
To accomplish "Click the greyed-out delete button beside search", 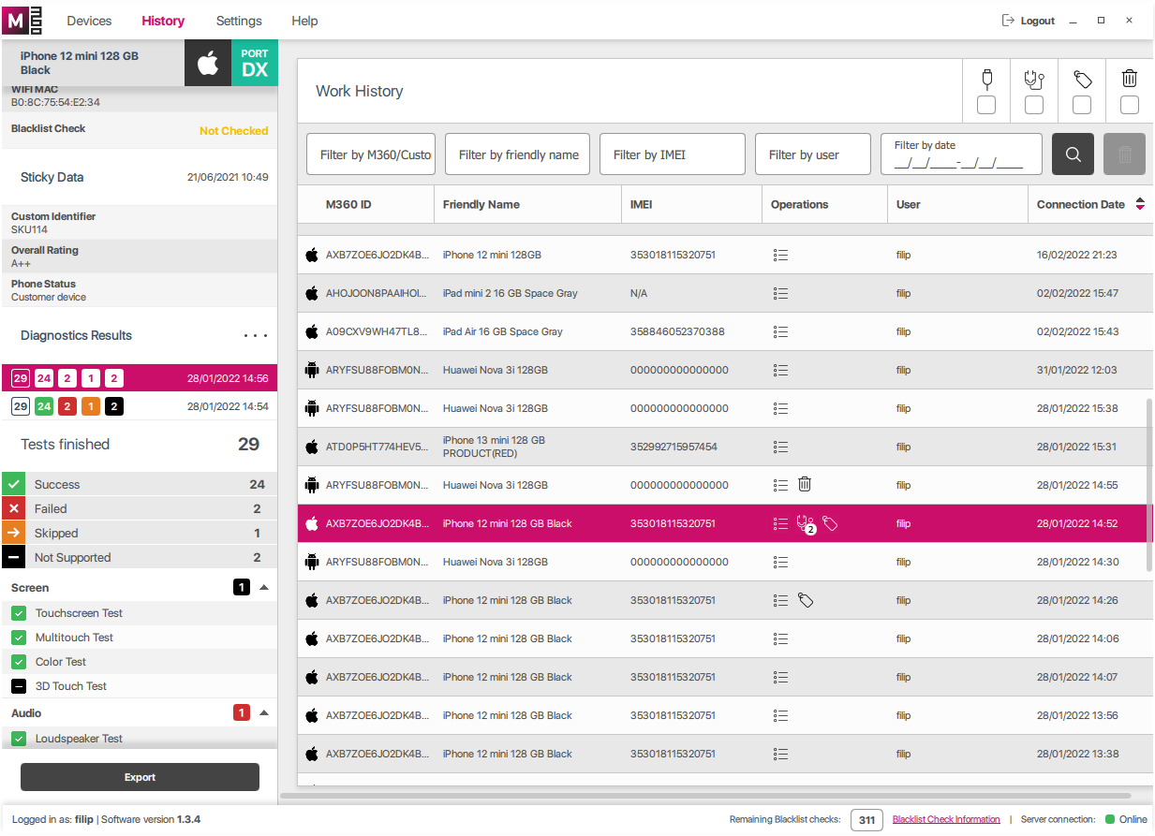I will (x=1125, y=154).
